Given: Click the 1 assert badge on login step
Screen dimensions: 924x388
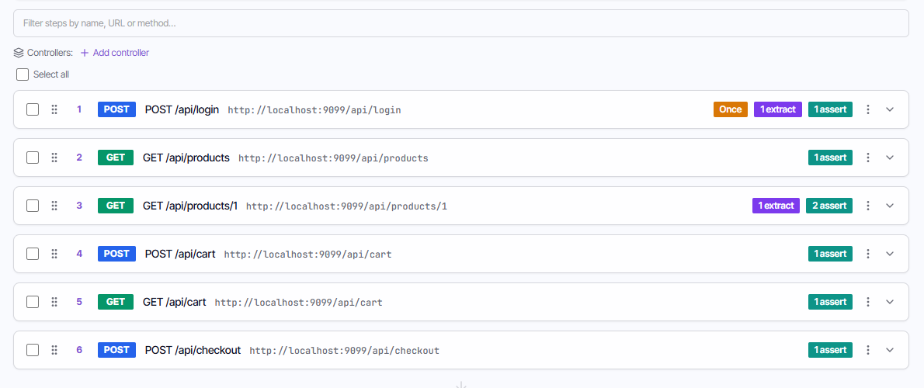Looking at the screenshot, I should pyautogui.click(x=830, y=109).
